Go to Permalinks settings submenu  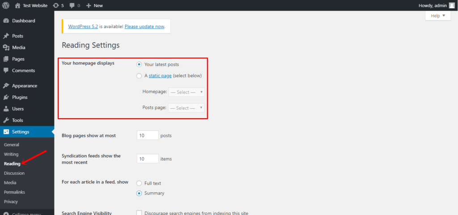pyautogui.click(x=15, y=192)
